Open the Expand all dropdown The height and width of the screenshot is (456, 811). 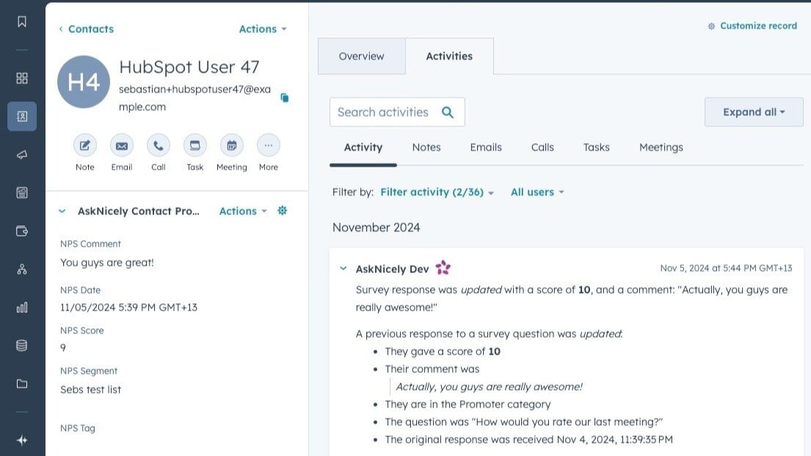[754, 112]
